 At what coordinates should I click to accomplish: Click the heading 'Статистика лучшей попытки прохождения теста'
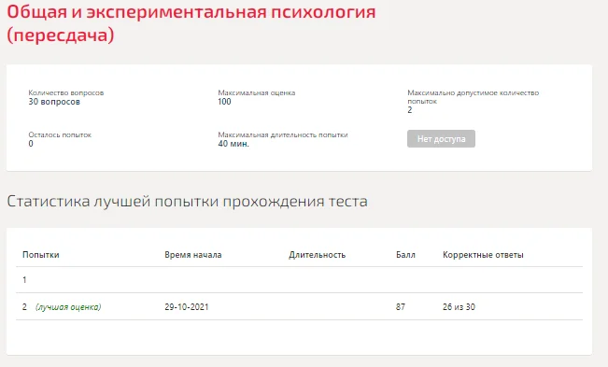188,202
